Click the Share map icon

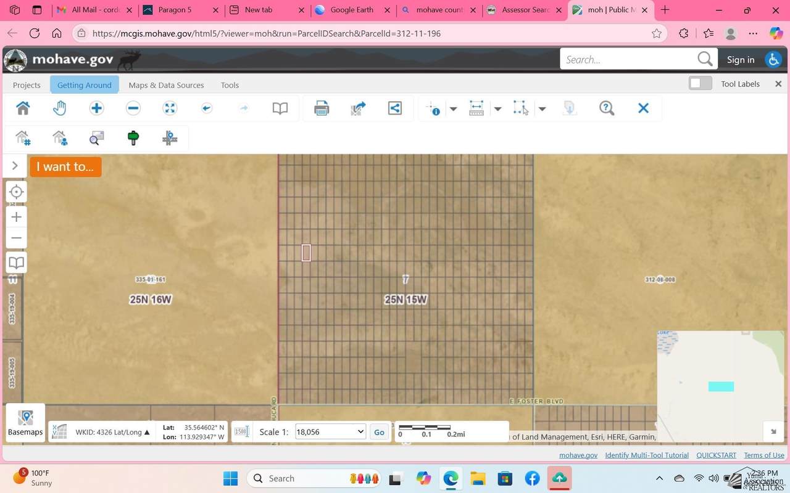(x=395, y=108)
